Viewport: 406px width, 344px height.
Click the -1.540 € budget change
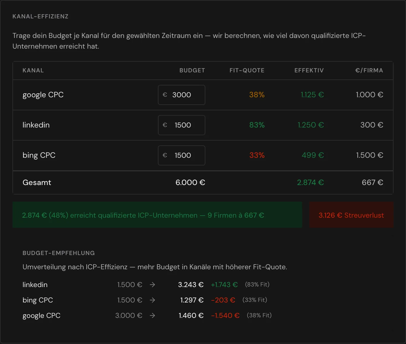(225, 316)
